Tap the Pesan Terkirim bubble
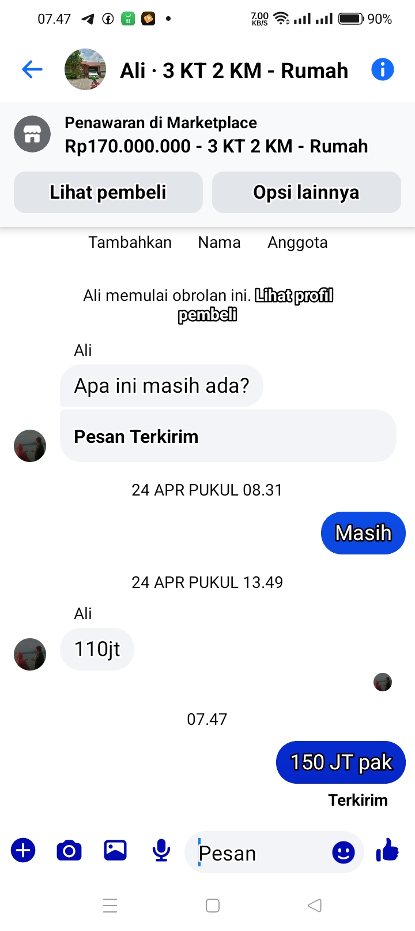The width and height of the screenshot is (415, 931). click(228, 436)
